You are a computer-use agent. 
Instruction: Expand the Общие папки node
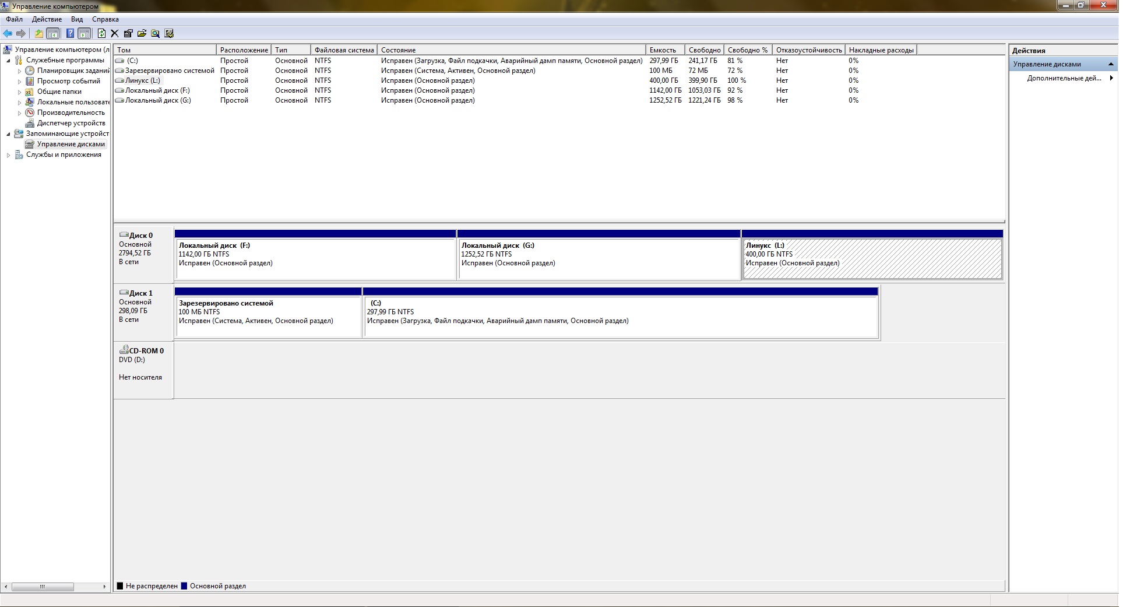click(19, 92)
